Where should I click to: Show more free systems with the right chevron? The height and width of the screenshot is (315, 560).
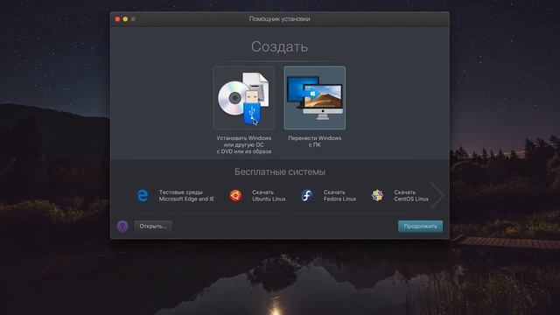(x=437, y=195)
